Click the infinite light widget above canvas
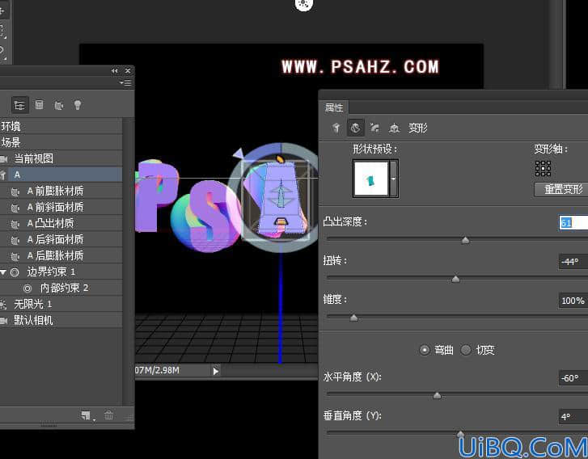The image size is (588, 459). tap(304, 5)
